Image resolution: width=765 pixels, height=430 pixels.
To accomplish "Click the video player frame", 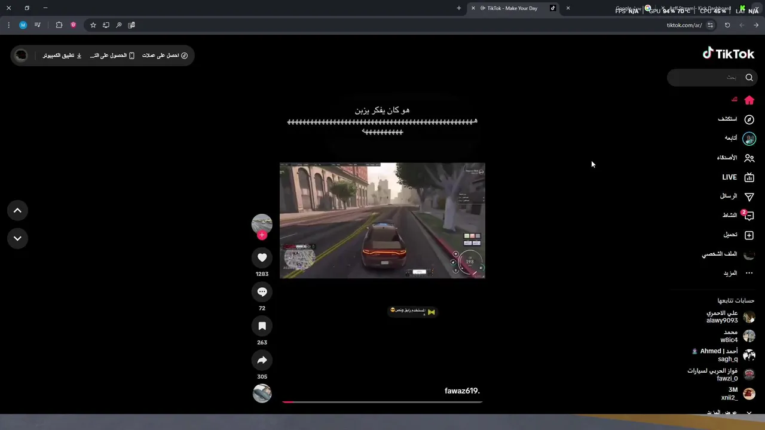I will 382,220.
